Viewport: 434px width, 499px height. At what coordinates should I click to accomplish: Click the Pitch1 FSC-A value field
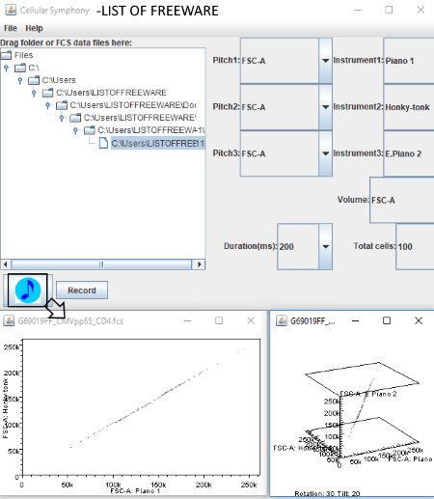(x=280, y=61)
